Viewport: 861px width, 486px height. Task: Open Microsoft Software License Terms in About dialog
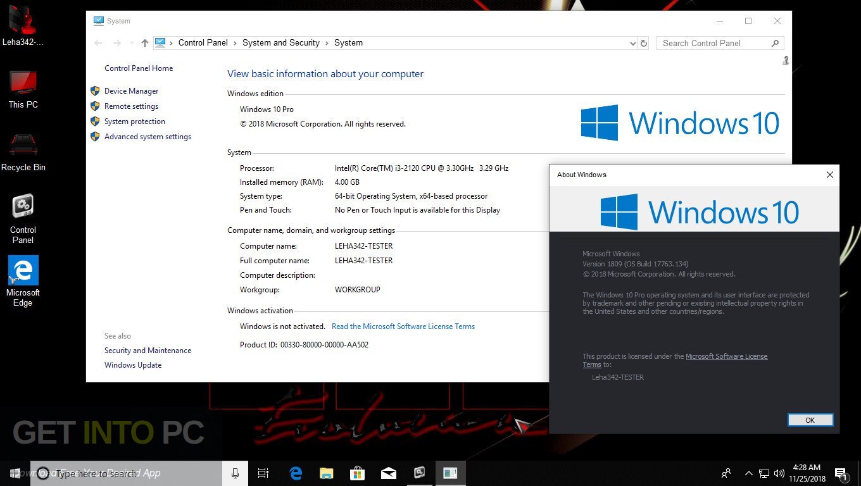[x=726, y=357]
